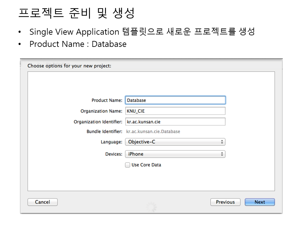Enable the Use Core Data checkbox

pos(127,165)
